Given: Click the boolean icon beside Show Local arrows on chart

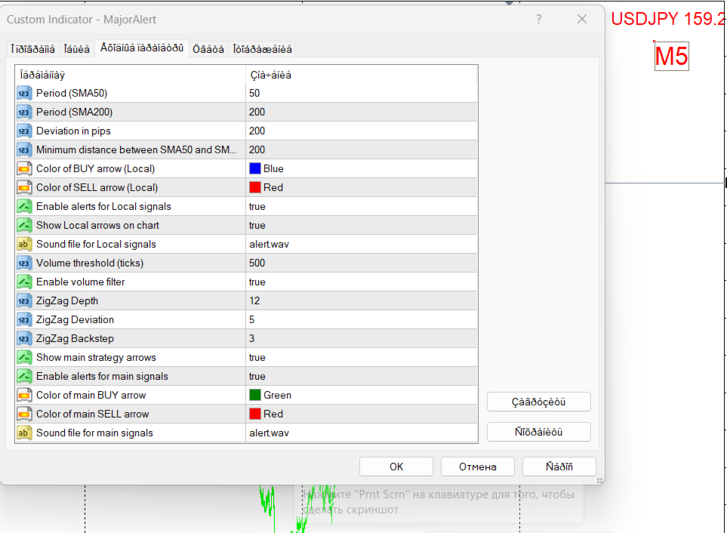Looking at the screenshot, I should [24, 225].
